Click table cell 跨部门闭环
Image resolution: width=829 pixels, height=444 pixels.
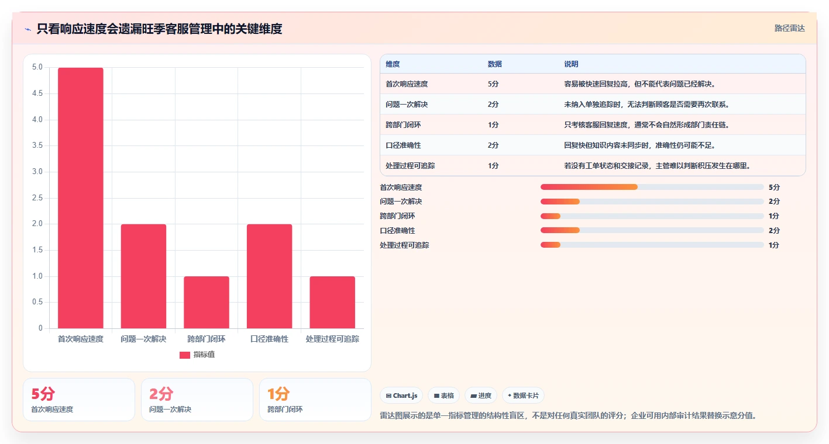404,125
